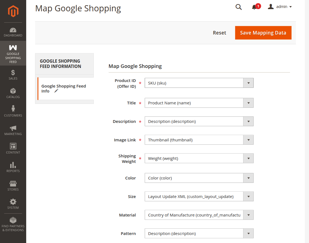Click pencil icon beside Google Shopping Feed Info
Screen dimensions: 309x243
tap(56, 91)
